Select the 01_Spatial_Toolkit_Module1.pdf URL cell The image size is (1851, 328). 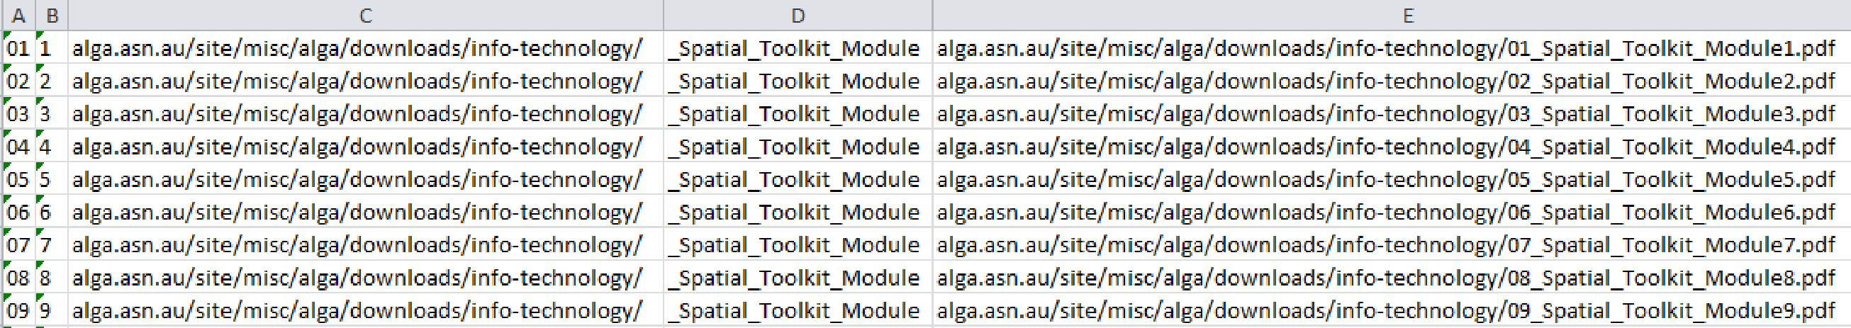(x=1392, y=48)
